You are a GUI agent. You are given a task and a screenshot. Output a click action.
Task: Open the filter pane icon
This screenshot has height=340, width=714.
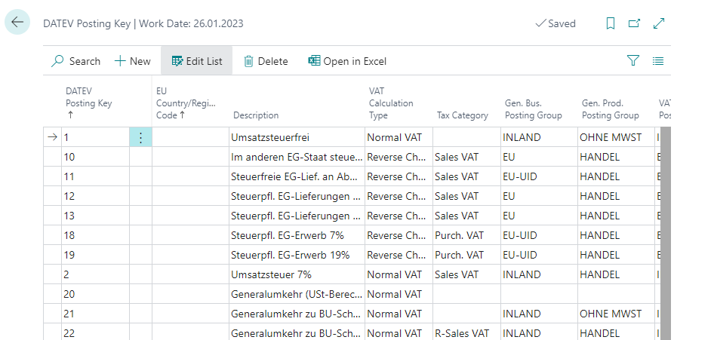633,60
